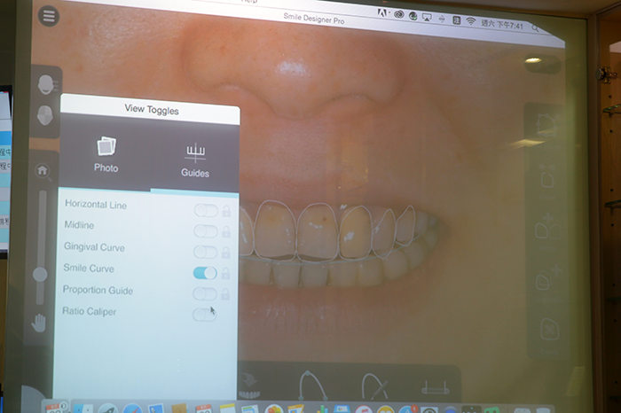
Task: Open the hamburger main menu
Action: [x=49, y=16]
